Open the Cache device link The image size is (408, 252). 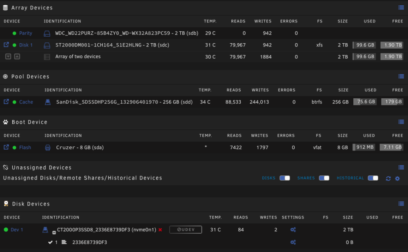click(26, 102)
